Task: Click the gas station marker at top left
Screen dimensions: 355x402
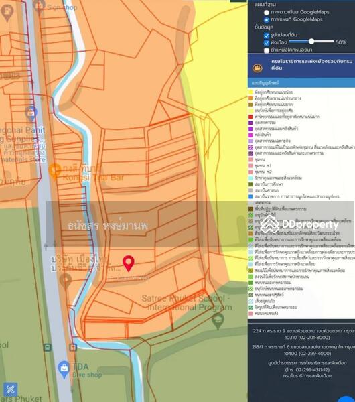Action: click(7, 13)
